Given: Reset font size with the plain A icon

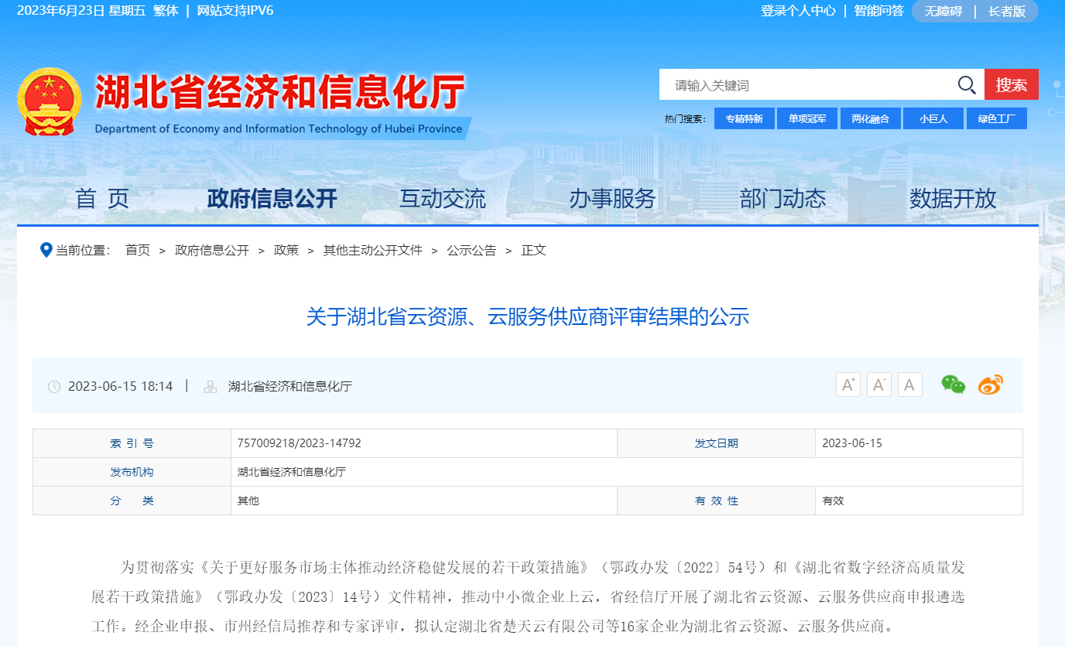Looking at the screenshot, I should pos(909,384).
